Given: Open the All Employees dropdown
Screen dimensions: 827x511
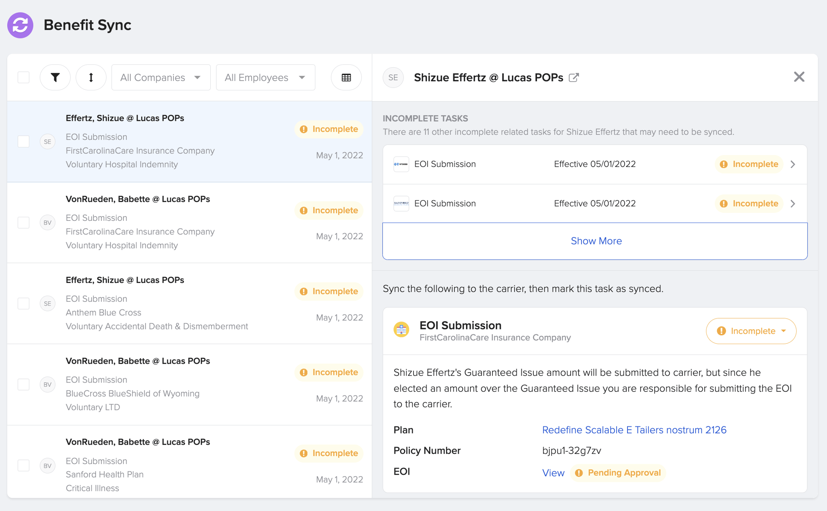Looking at the screenshot, I should [265, 77].
